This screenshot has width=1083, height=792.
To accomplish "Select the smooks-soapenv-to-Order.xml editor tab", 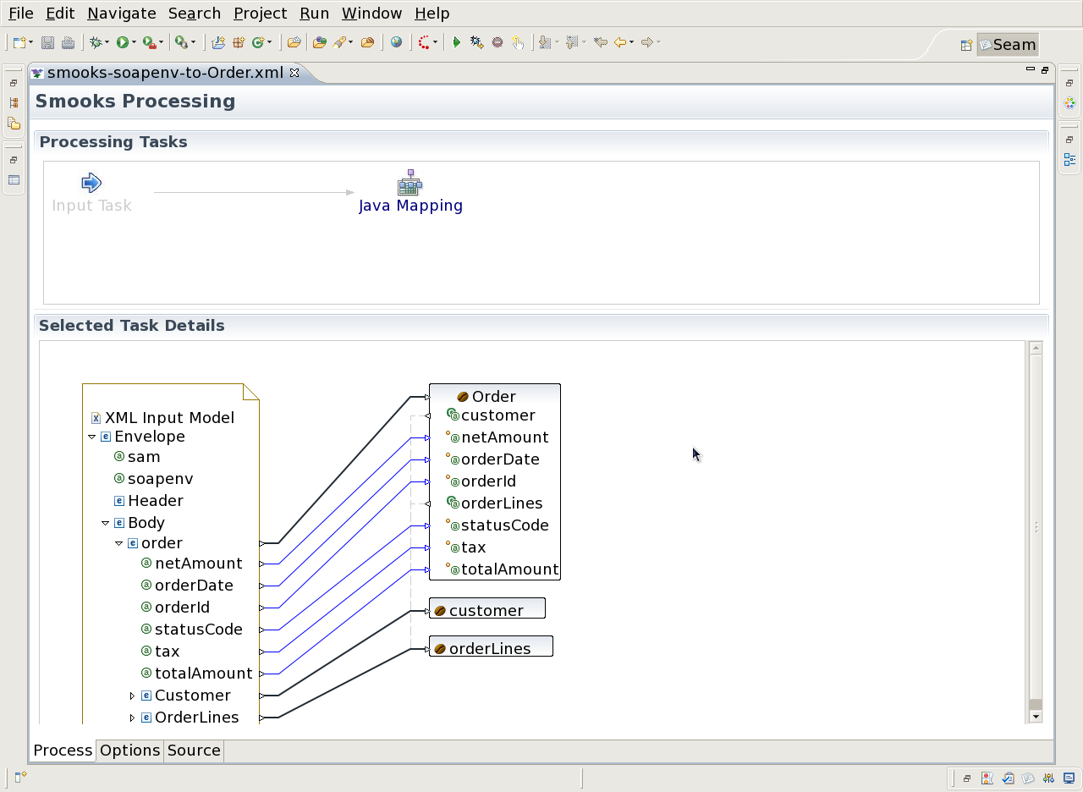I will pyautogui.click(x=165, y=73).
